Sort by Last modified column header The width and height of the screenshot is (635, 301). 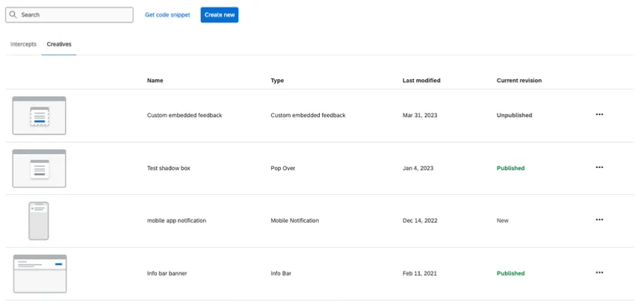point(421,81)
